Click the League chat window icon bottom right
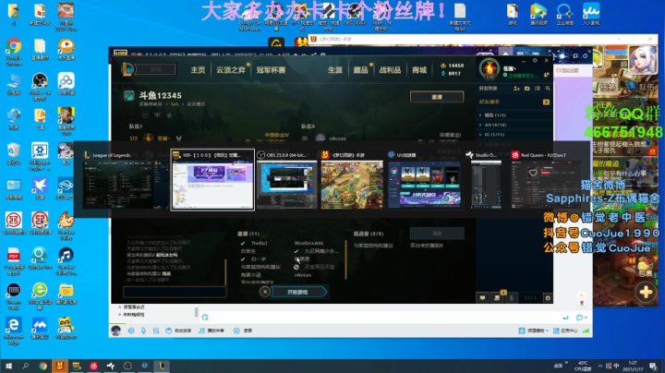The image size is (665, 373). click(x=483, y=298)
